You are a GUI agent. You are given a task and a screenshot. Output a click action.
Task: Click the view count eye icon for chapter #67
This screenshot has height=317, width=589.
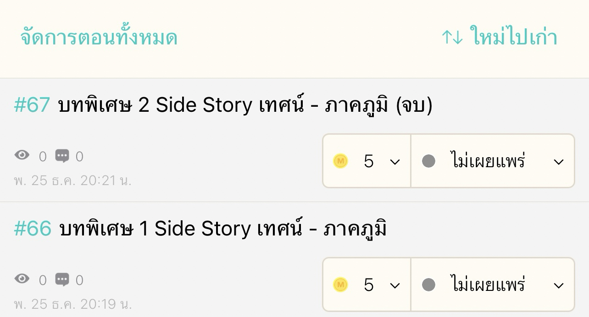click(x=22, y=156)
